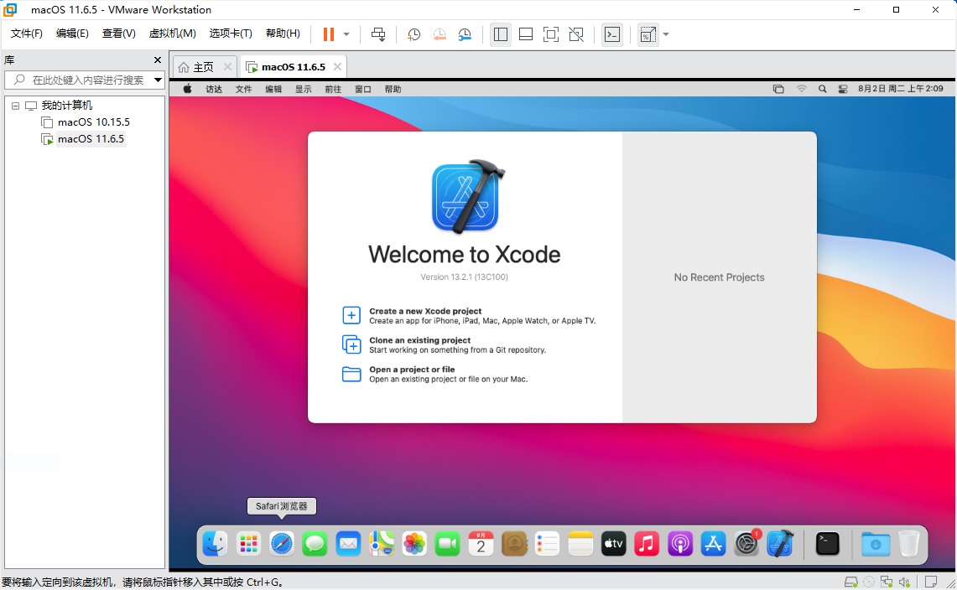Click inside the library search field
Image resolution: width=957 pixels, height=590 pixels.
tap(84, 80)
